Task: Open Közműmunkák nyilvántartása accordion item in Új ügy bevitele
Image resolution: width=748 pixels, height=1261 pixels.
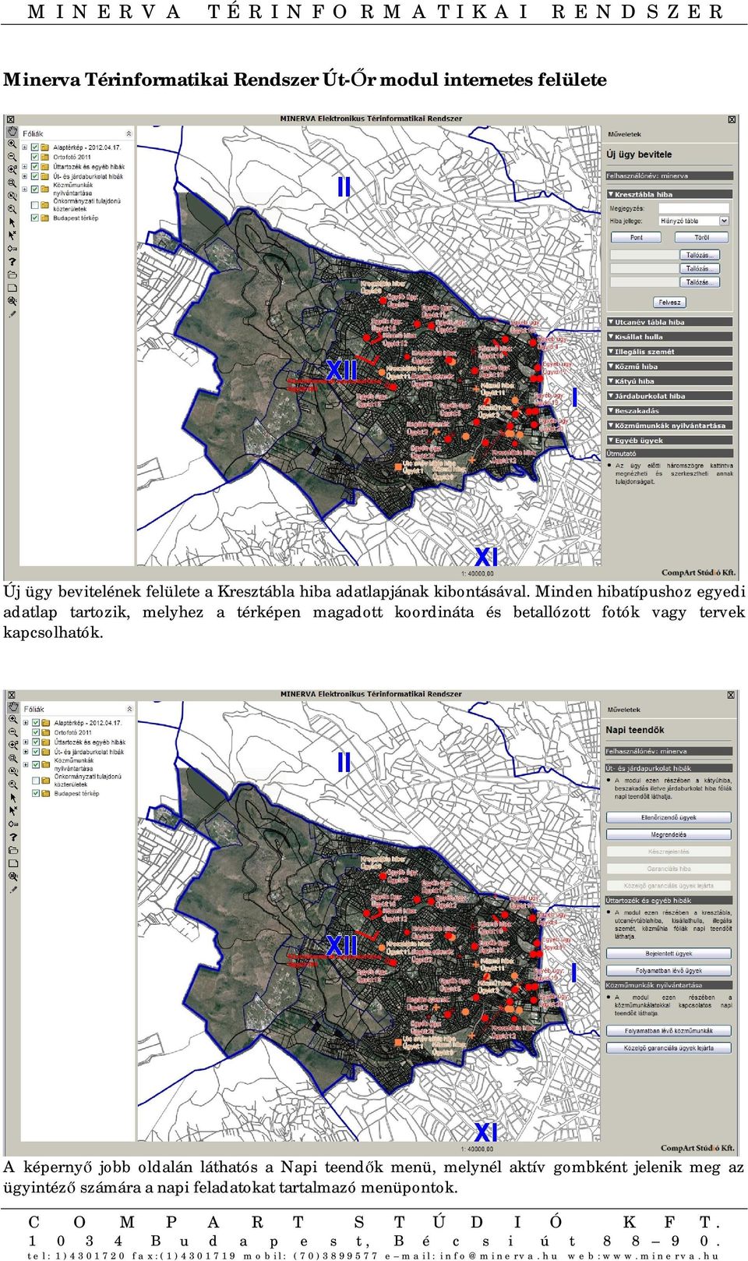Action: [669, 426]
